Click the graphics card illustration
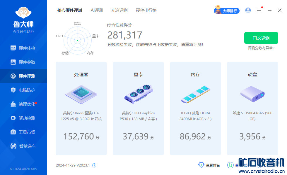This screenshot has height=175, width=287. pyautogui.click(x=138, y=94)
